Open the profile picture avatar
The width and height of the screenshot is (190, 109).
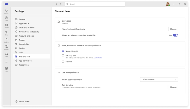pyautogui.click(x=168, y=4)
